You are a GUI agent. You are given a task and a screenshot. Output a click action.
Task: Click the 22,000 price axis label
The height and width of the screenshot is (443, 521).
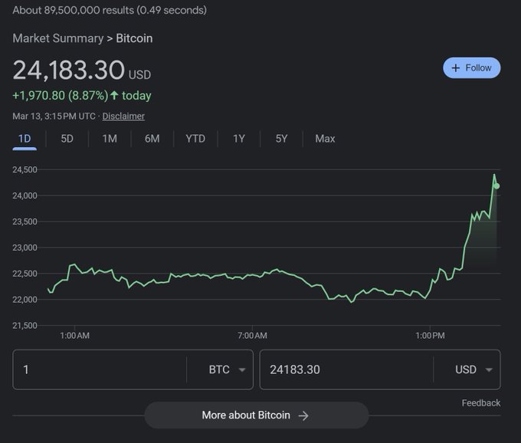tap(25, 300)
